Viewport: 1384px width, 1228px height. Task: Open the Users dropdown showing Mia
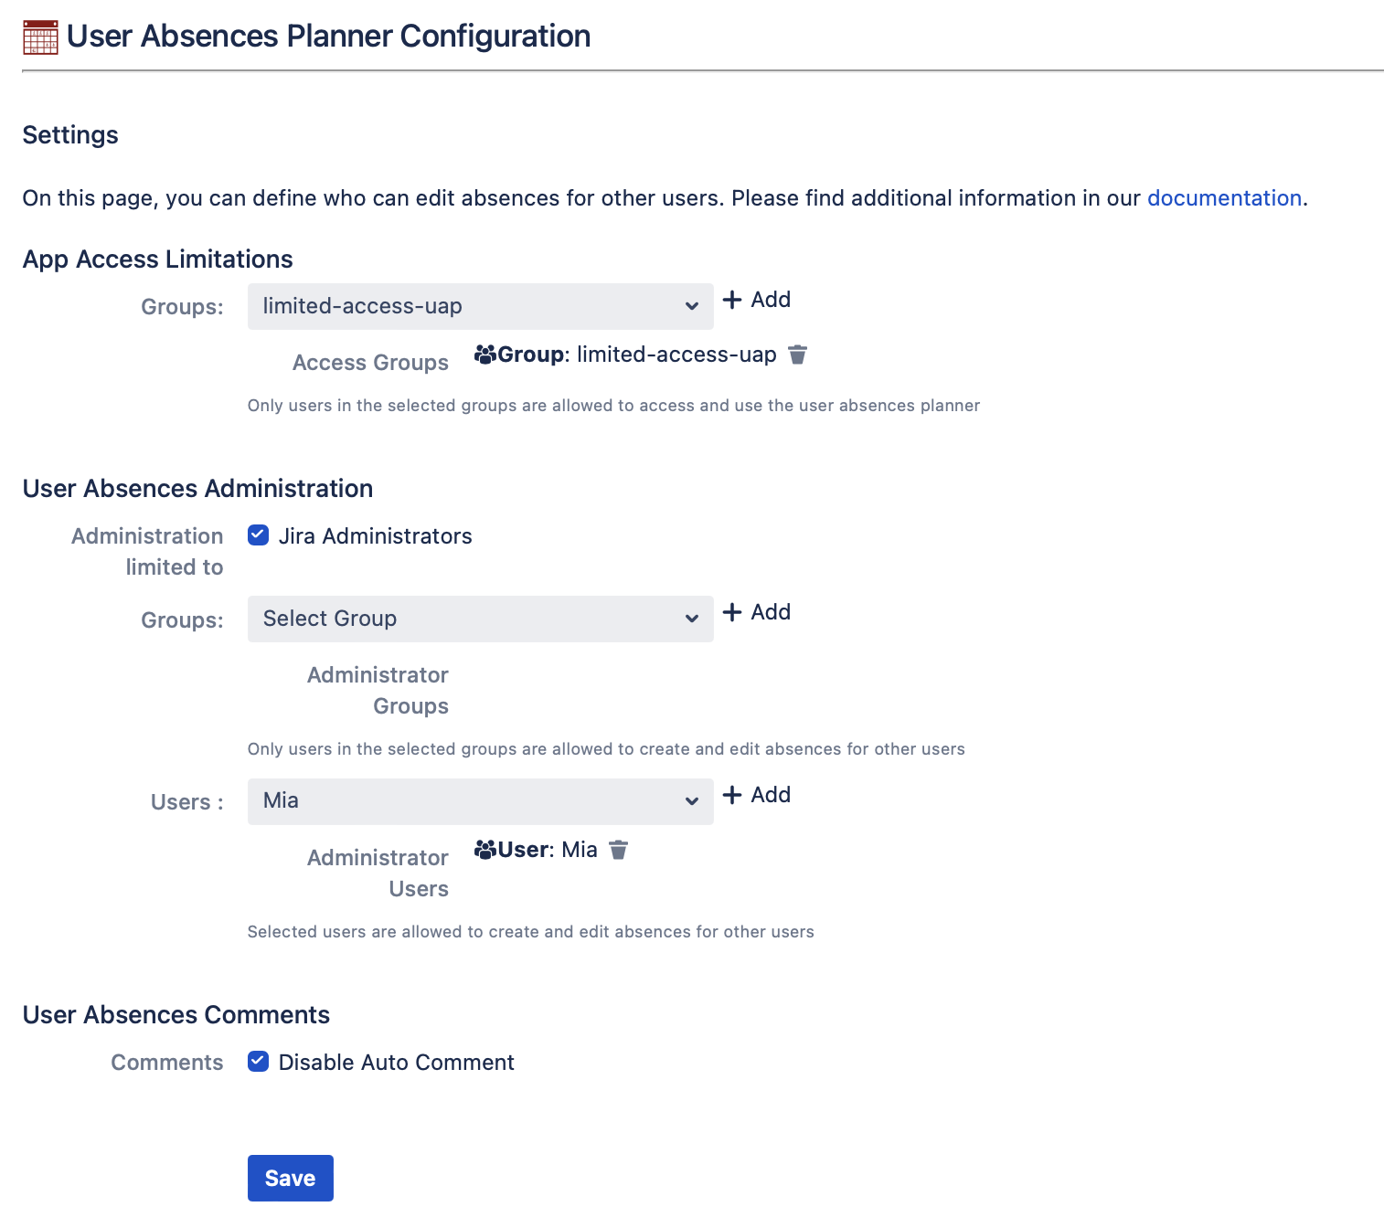pyautogui.click(x=480, y=801)
